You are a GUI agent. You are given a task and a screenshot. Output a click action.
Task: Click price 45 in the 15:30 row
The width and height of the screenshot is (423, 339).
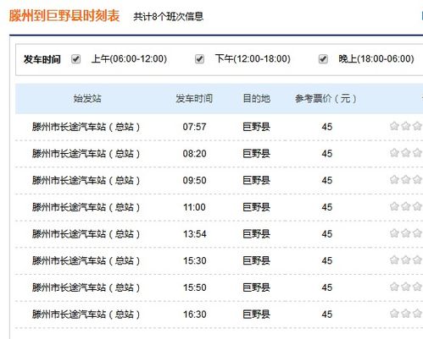click(x=327, y=260)
